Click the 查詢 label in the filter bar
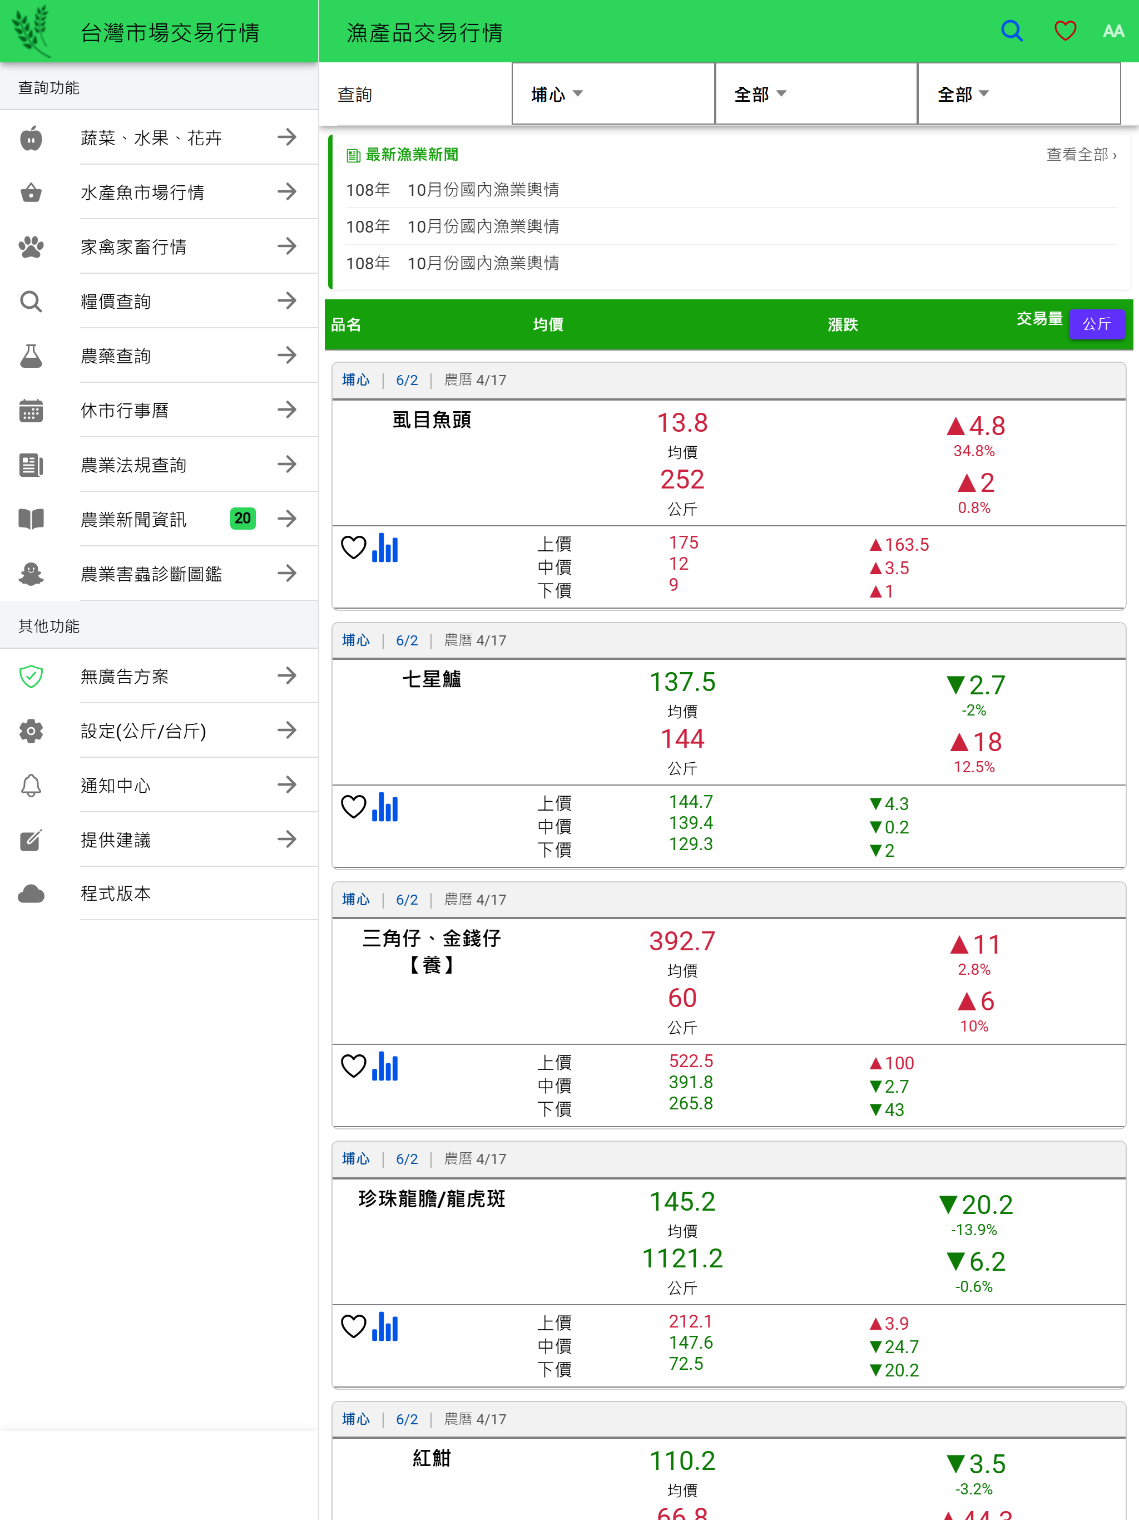This screenshot has width=1139, height=1520. (354, 94)
